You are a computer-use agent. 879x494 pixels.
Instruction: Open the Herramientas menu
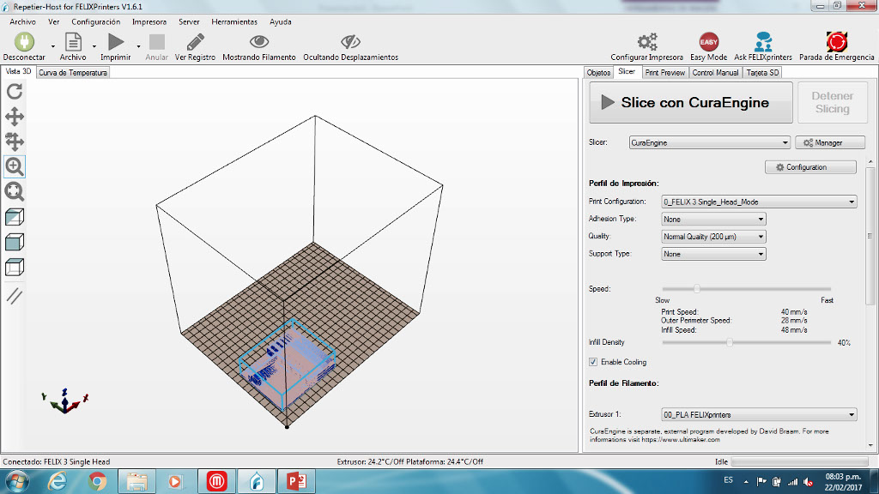234,21
